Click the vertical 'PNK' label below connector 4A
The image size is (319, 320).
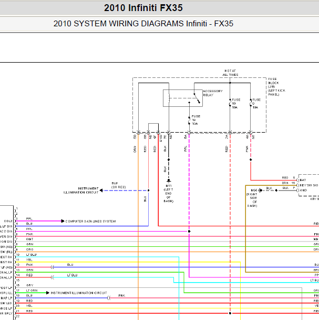coord(247,149)
